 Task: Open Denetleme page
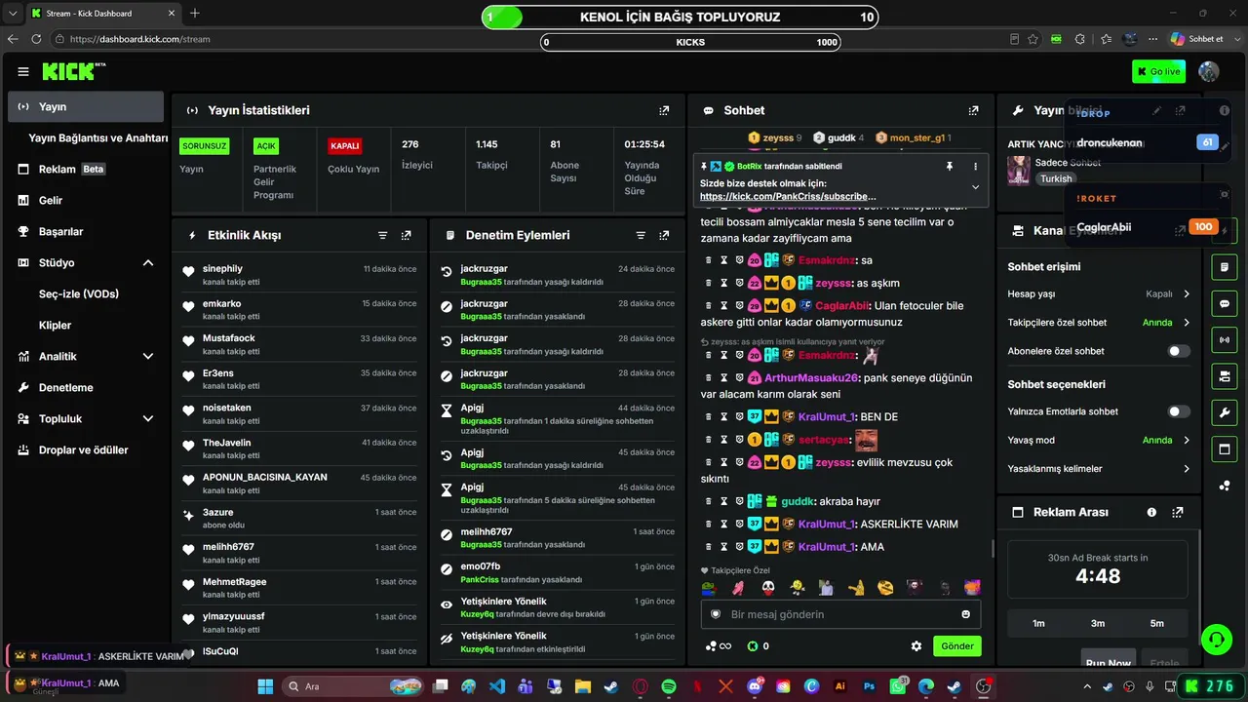click(86, 387)
